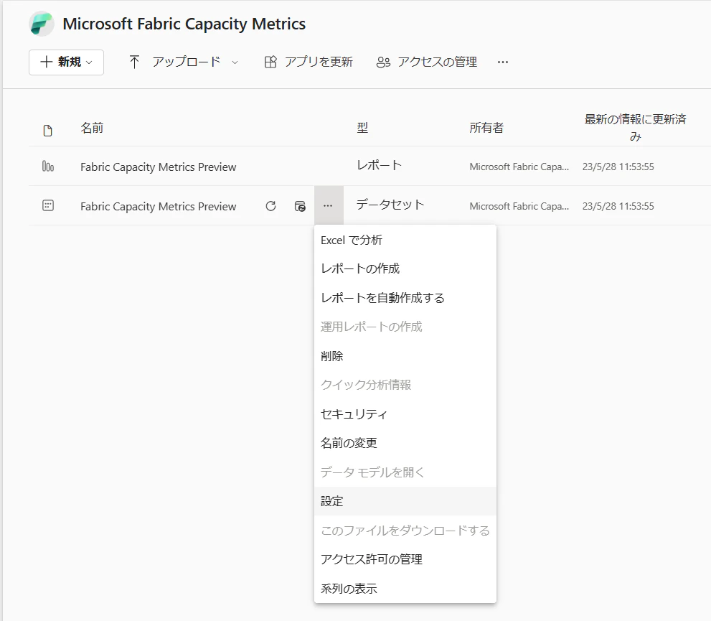
Task: Select Excel で分析 from context menu
Action: pyautogui.click(x=405, y=240)
